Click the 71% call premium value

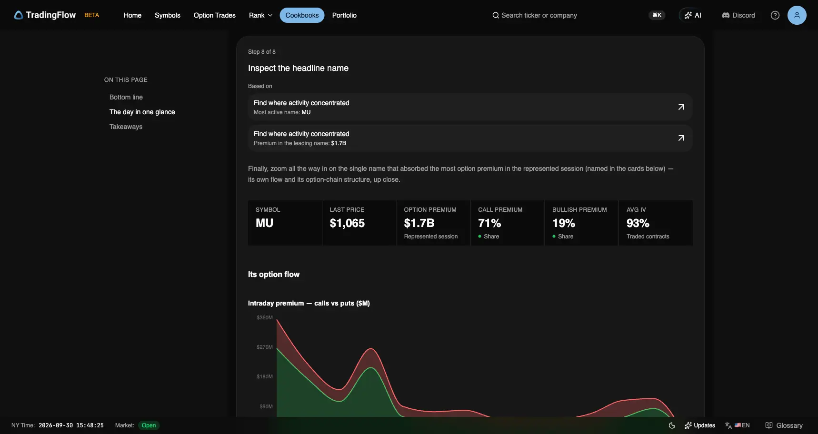pyautogui.click(x=489, y=223)
